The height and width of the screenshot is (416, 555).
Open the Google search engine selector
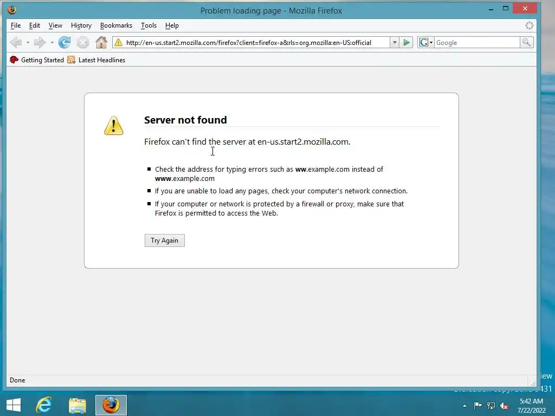point(426,42)
